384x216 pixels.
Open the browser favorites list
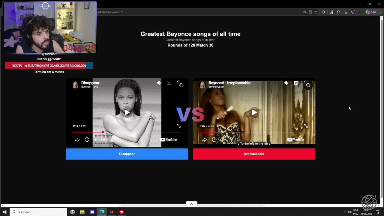pyautogui.click(x=339, y=12)
